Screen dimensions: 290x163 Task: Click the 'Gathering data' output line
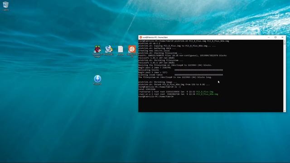157,48
